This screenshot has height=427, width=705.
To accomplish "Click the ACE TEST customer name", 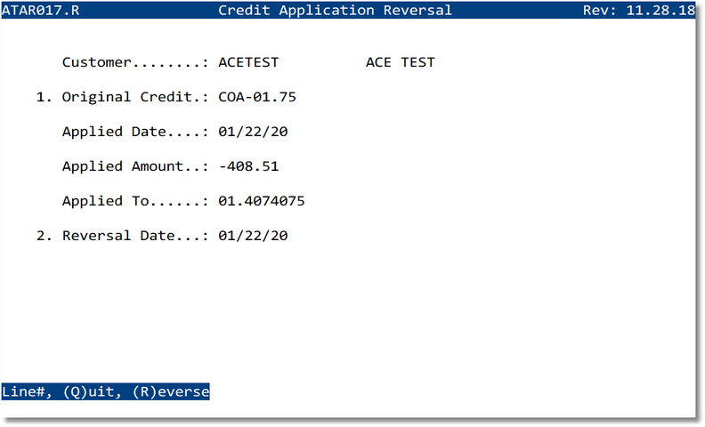I will tap(400, 62).
